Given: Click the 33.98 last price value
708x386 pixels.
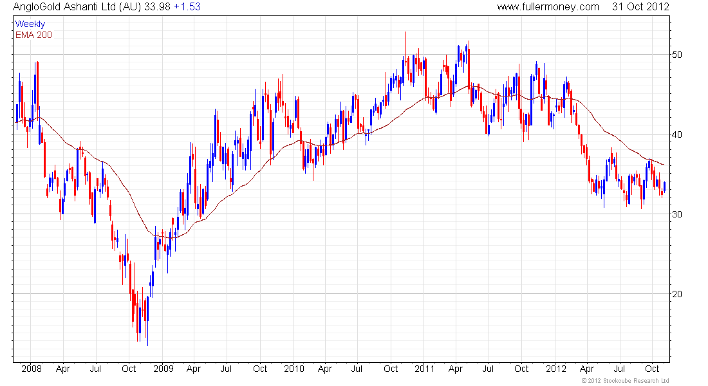Looking at the screenshot, I should [157, 7].
